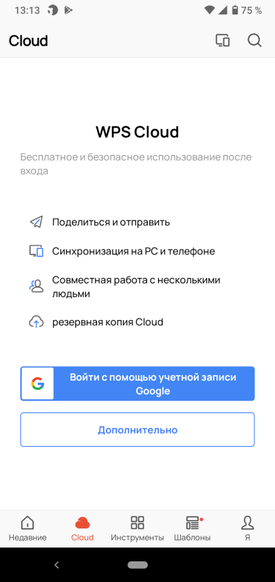Tap the cloud backup upload icon
275x582 pixels.
coord(36,322)
